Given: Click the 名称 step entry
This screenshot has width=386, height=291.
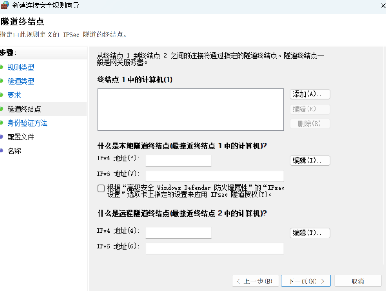Looking at the screenshot, I should tap(14, 151).
